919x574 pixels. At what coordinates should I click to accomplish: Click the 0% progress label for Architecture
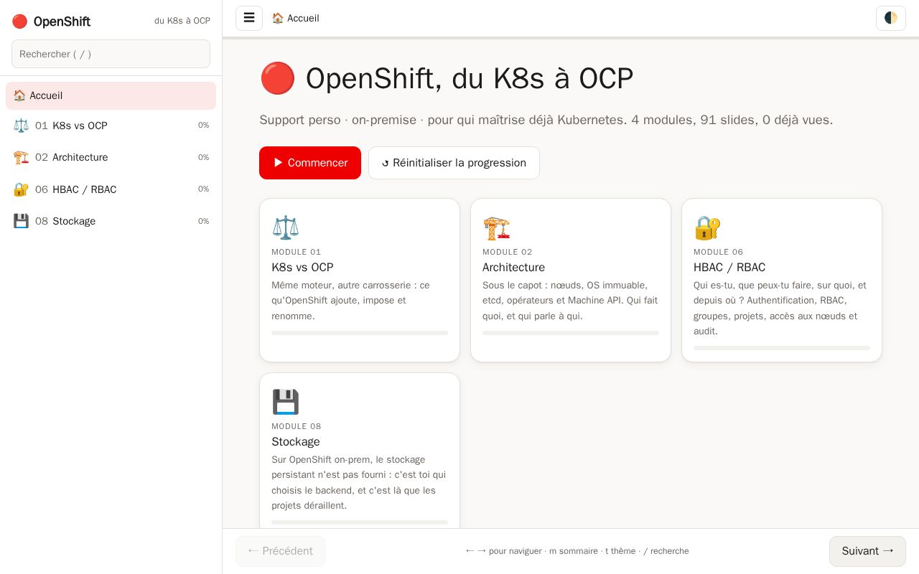coord(204,157)
